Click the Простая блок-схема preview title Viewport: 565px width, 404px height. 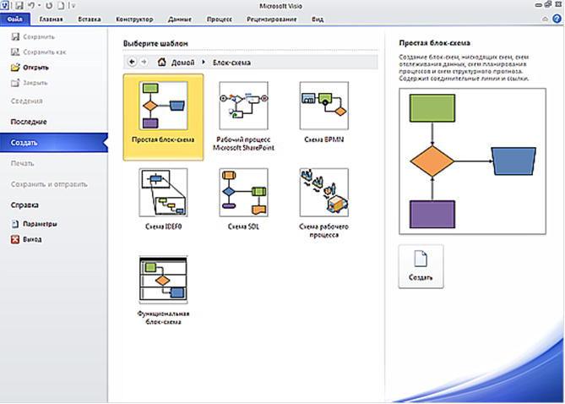tap(434, 43)
